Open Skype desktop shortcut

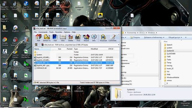tap(26, 16)
